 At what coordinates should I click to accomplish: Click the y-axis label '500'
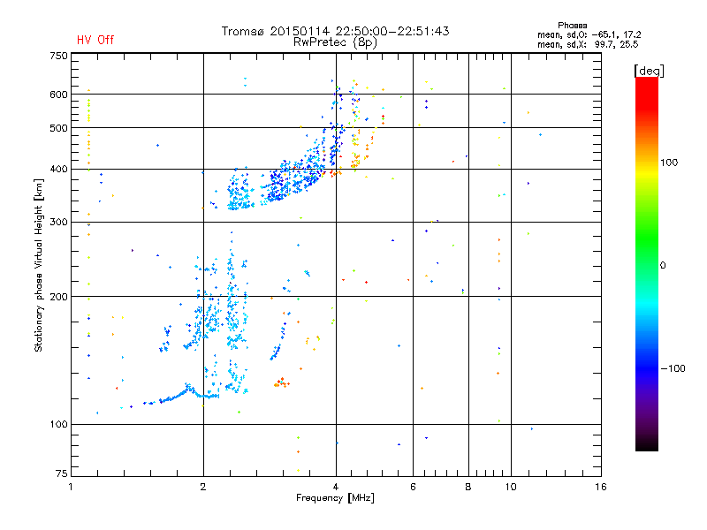[x=58, y=128]
